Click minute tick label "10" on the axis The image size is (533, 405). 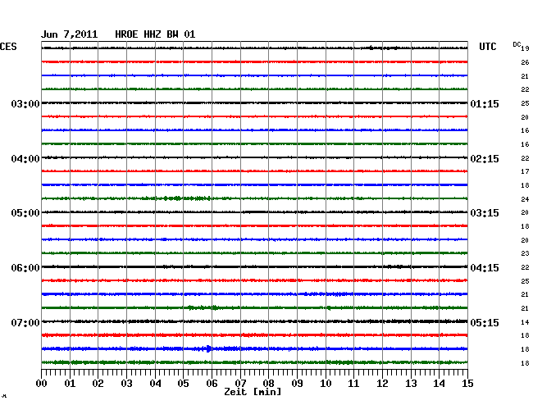click(326, 384)
